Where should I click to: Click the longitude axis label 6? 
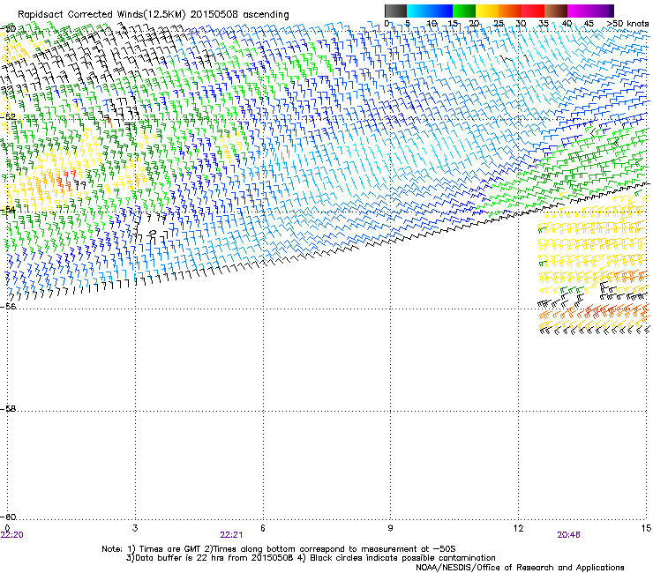(263, 528)
